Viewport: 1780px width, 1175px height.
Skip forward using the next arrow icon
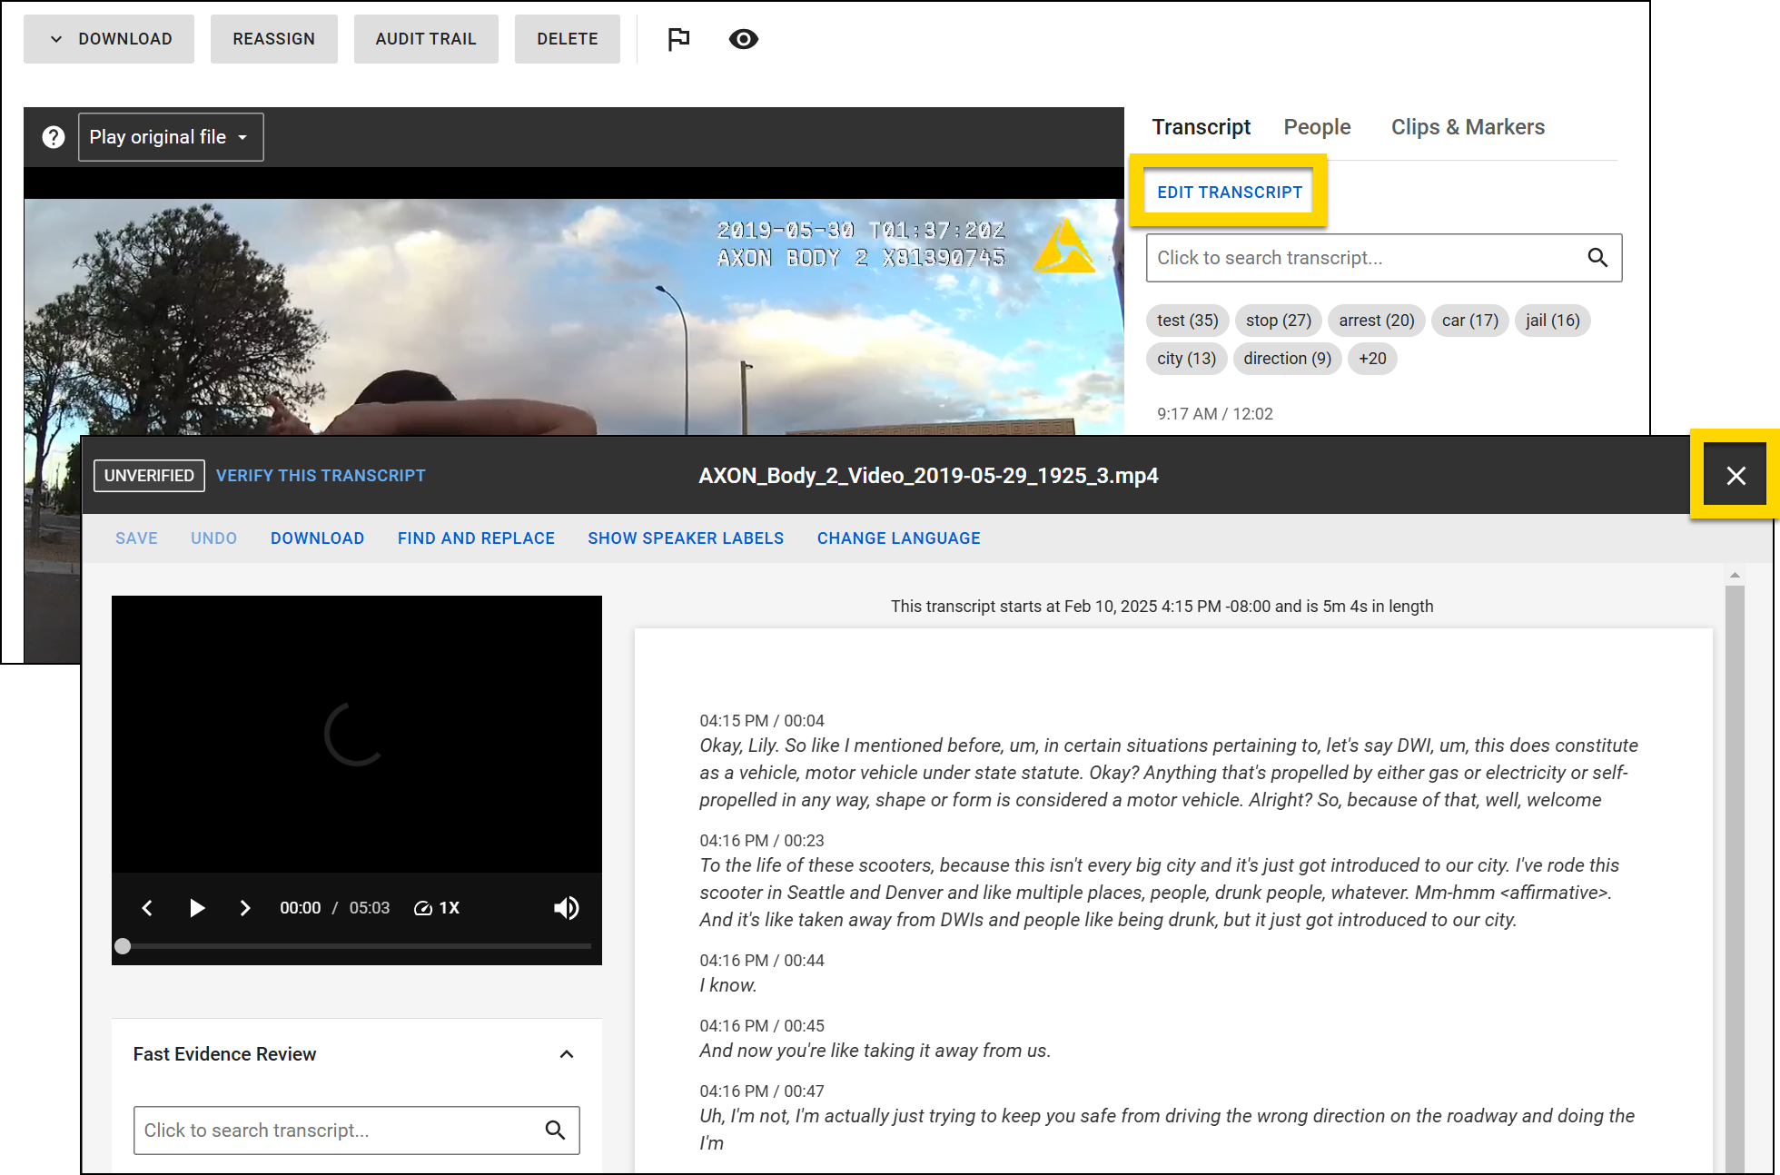point(245,907)
